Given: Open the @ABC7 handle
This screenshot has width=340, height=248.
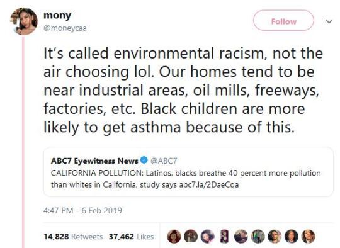Looking at the screenshot, I should tap(164, 161).
